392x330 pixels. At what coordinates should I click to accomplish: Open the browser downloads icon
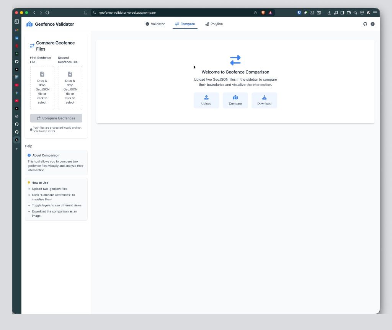pyautogui.click(x=329, y=13)
